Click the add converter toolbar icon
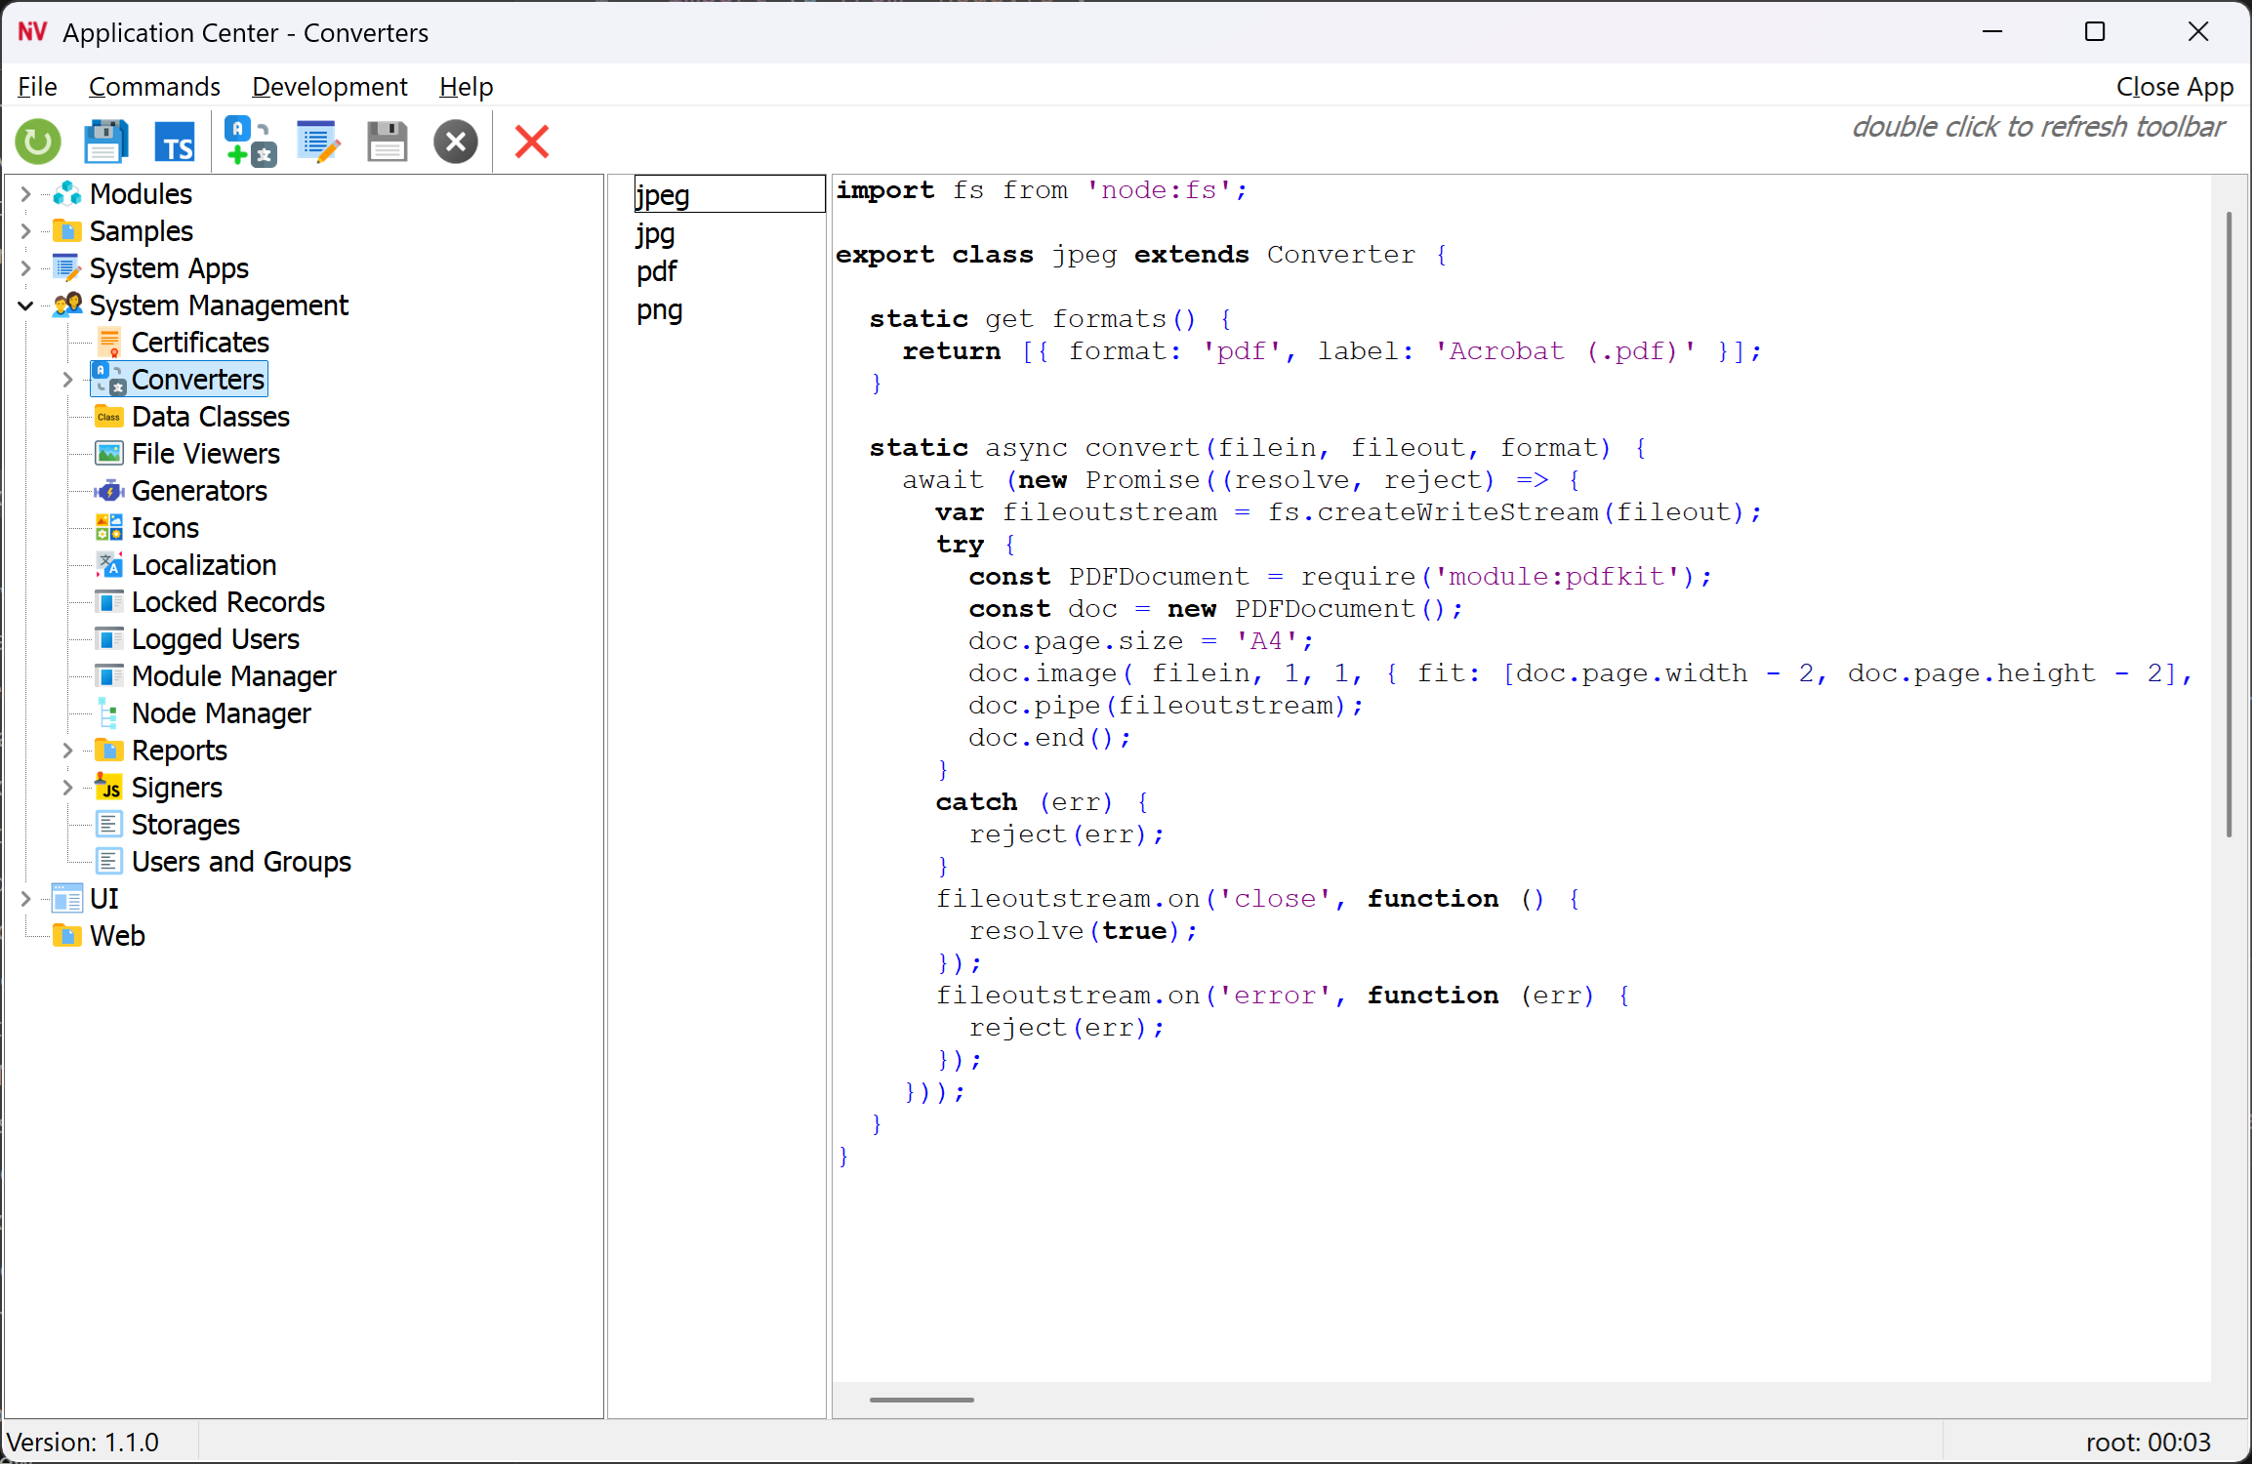Viewport: 2252px width, 1464px height. pos(250,142)
